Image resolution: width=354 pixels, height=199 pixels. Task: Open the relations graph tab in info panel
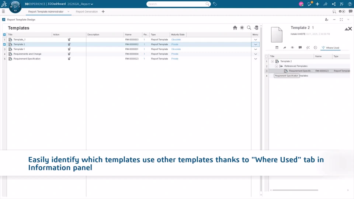tap(308, 48)
